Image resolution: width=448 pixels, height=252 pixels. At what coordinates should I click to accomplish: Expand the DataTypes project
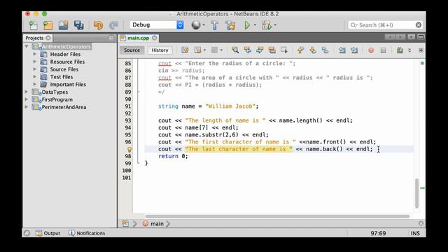(27, 92)
